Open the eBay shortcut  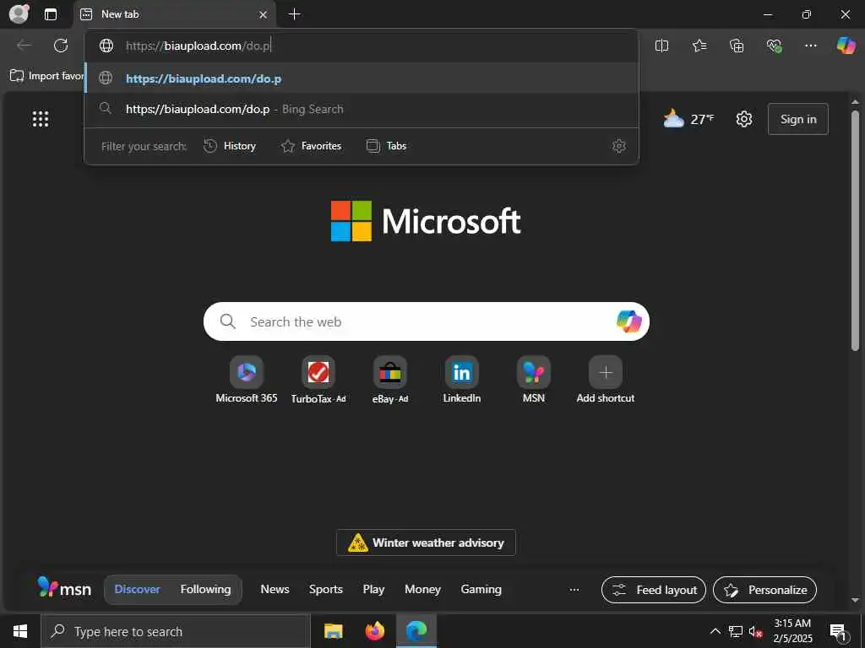(390, 381)
